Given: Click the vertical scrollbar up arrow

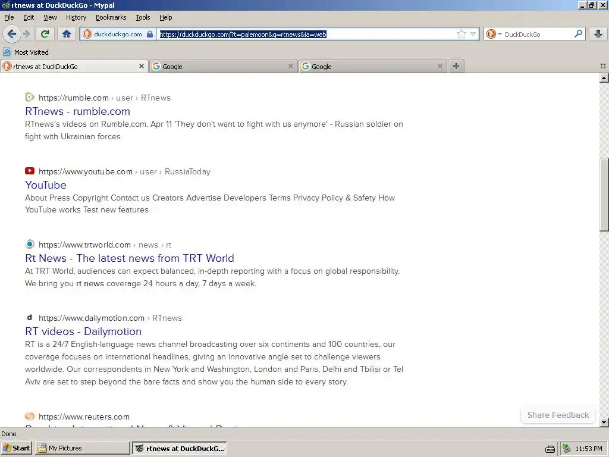Looking at the screenshot, I should point(604,78).
